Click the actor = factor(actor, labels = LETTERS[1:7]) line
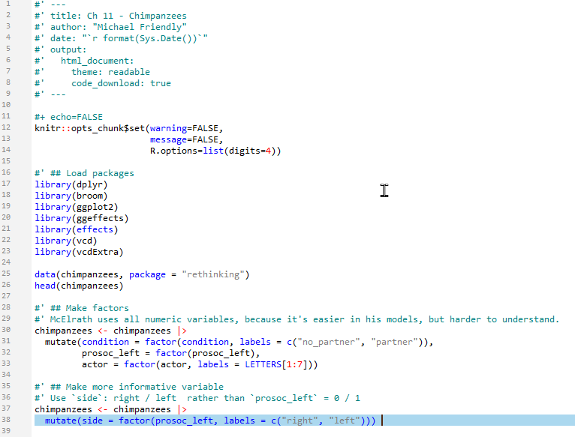 pos(200,364)
